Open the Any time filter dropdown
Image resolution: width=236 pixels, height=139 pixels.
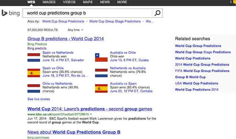(75, 30)
